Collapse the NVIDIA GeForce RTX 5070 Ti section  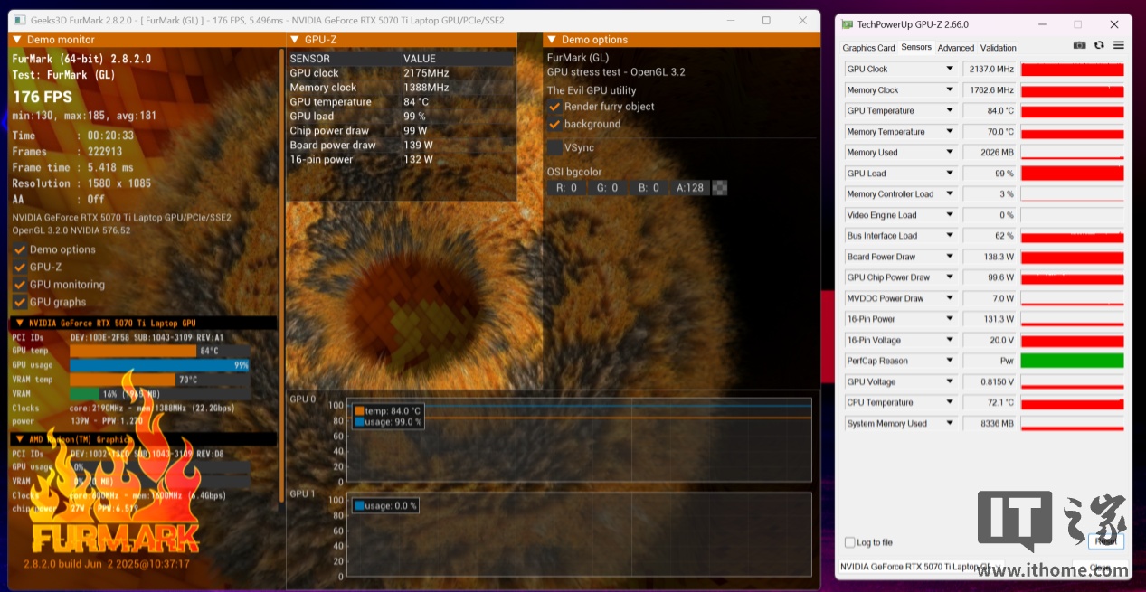tap(19, 323)
